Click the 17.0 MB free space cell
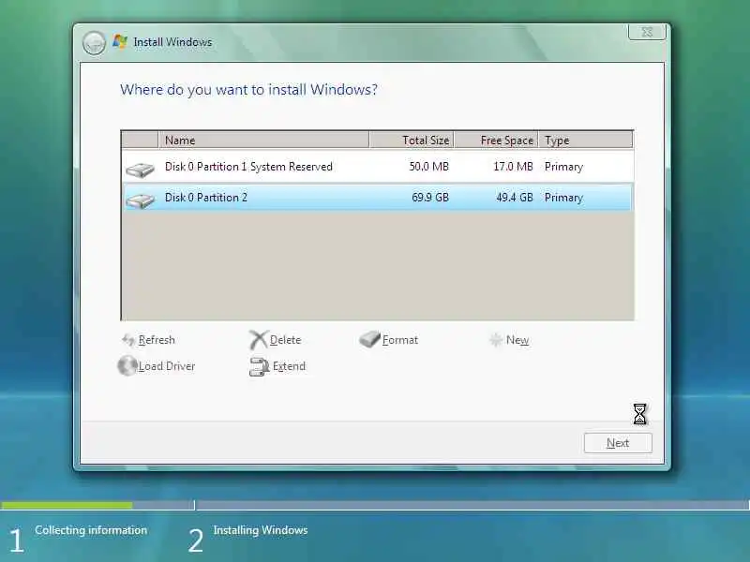 pos(513,167)
